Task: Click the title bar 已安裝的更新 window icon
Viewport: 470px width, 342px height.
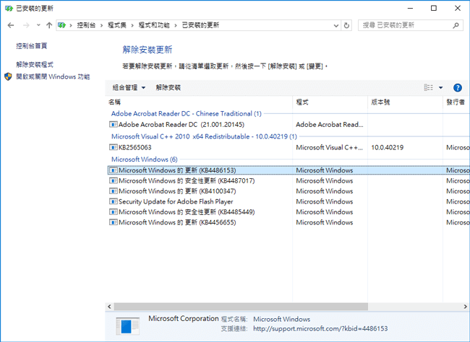Action: [x=9, y=9]
